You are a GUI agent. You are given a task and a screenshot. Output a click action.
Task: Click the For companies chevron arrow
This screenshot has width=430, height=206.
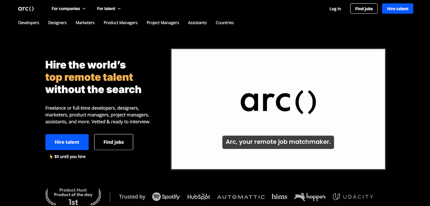pyautogui.click(x=84, y=9)
